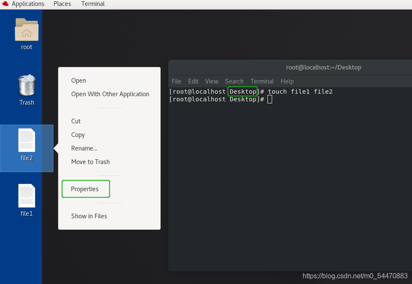
Task: Click the 'file1' file name label
Action: [x=27, y=213]
